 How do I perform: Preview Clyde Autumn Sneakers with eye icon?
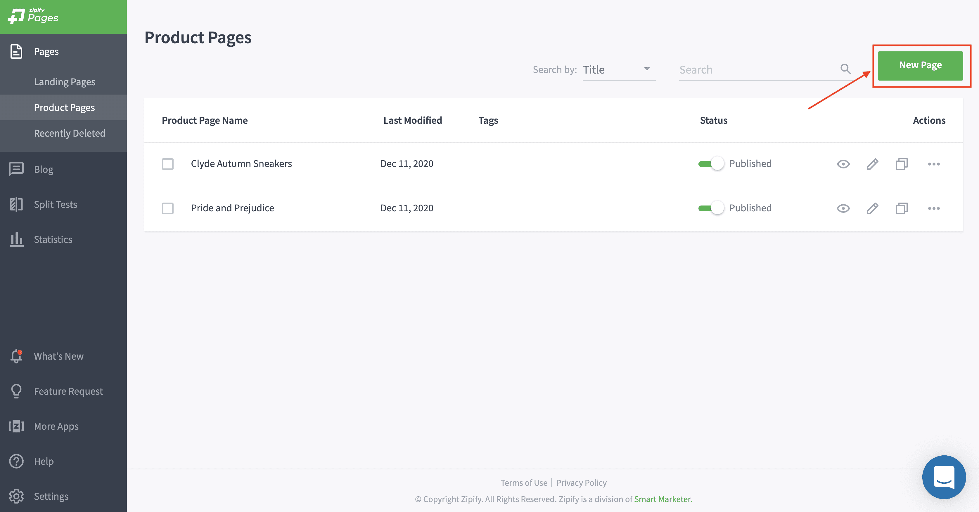click(843, 164)
